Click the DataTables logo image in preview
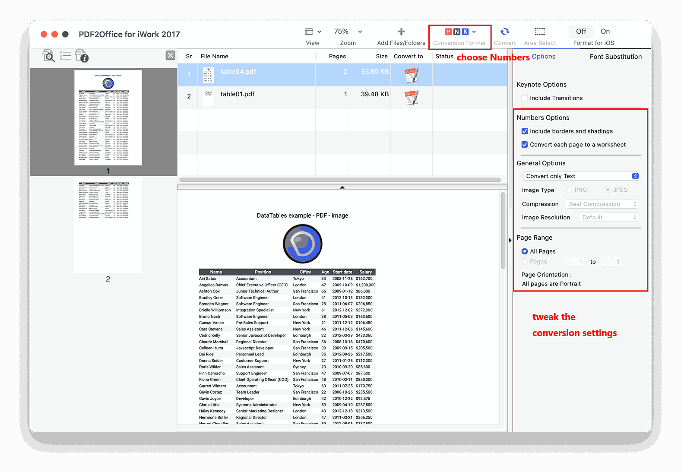 [303, 244]
